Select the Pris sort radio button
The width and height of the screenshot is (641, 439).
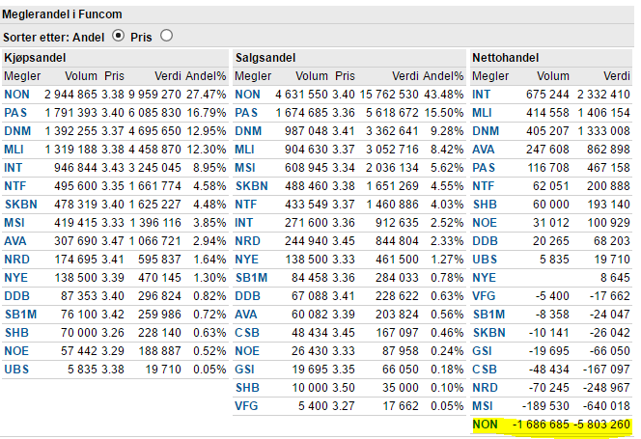[166, 36]
